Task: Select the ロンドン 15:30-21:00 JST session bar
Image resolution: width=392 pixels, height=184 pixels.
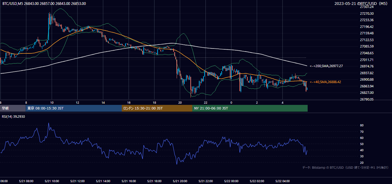Action: click(x=157, y=108)
